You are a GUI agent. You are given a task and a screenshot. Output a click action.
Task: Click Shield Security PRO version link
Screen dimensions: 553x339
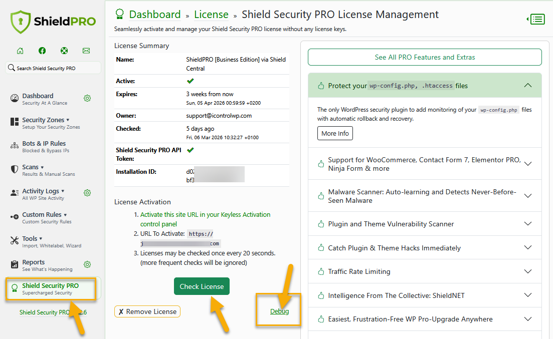[53, 312]
